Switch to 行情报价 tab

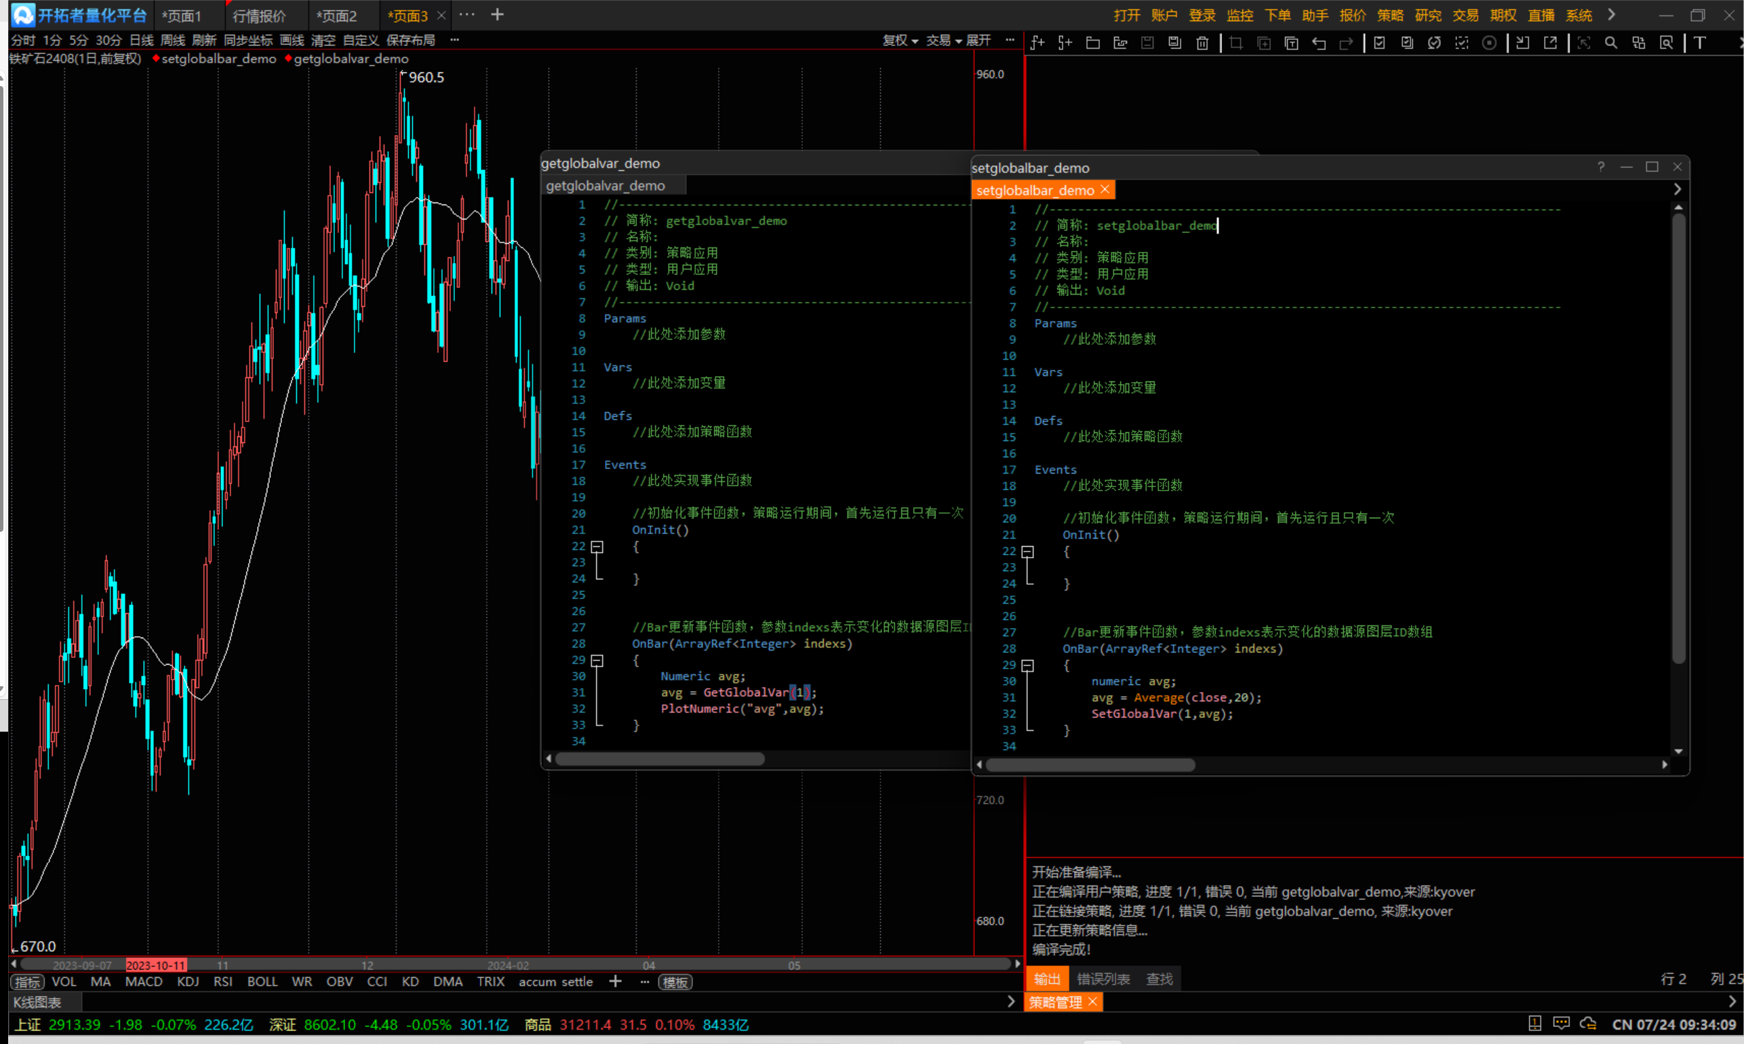(259, 16)
